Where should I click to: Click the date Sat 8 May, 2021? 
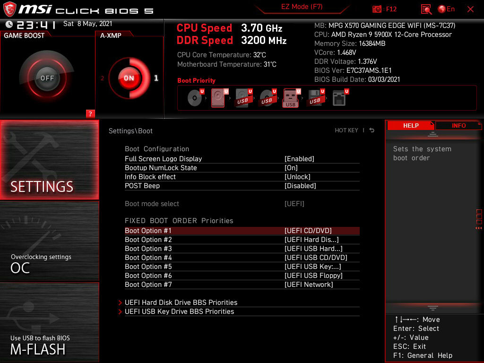pos(87,24)
